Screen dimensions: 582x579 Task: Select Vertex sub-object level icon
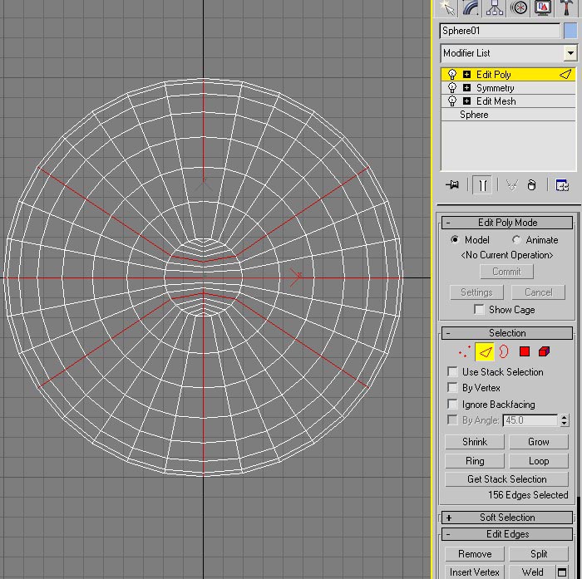(464, 351)
